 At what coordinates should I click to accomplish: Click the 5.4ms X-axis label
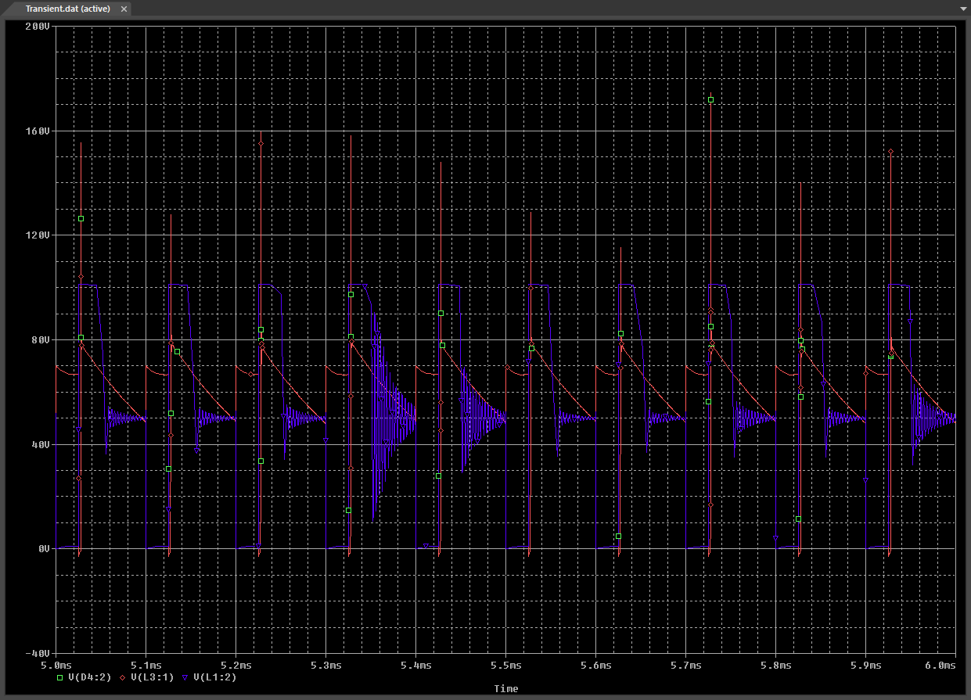coord(416,665)
